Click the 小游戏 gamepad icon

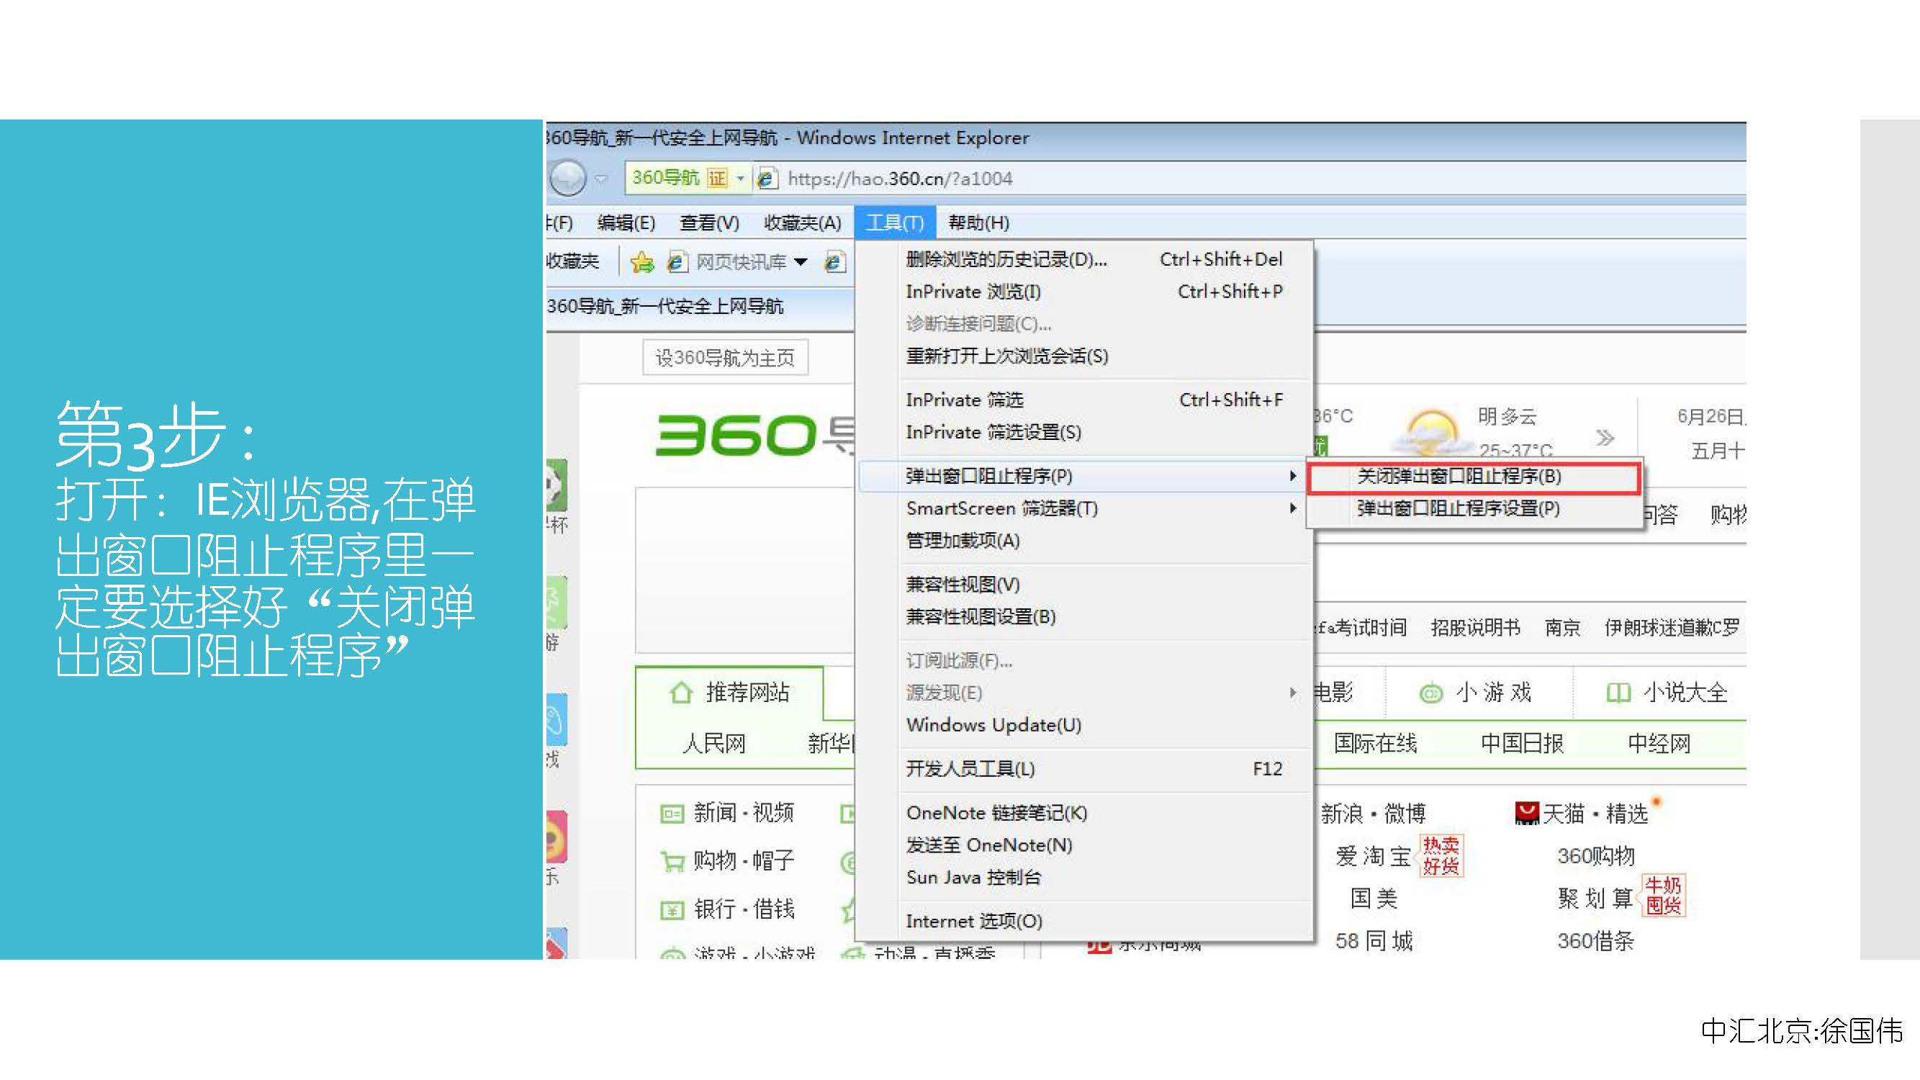(1430, 693)
